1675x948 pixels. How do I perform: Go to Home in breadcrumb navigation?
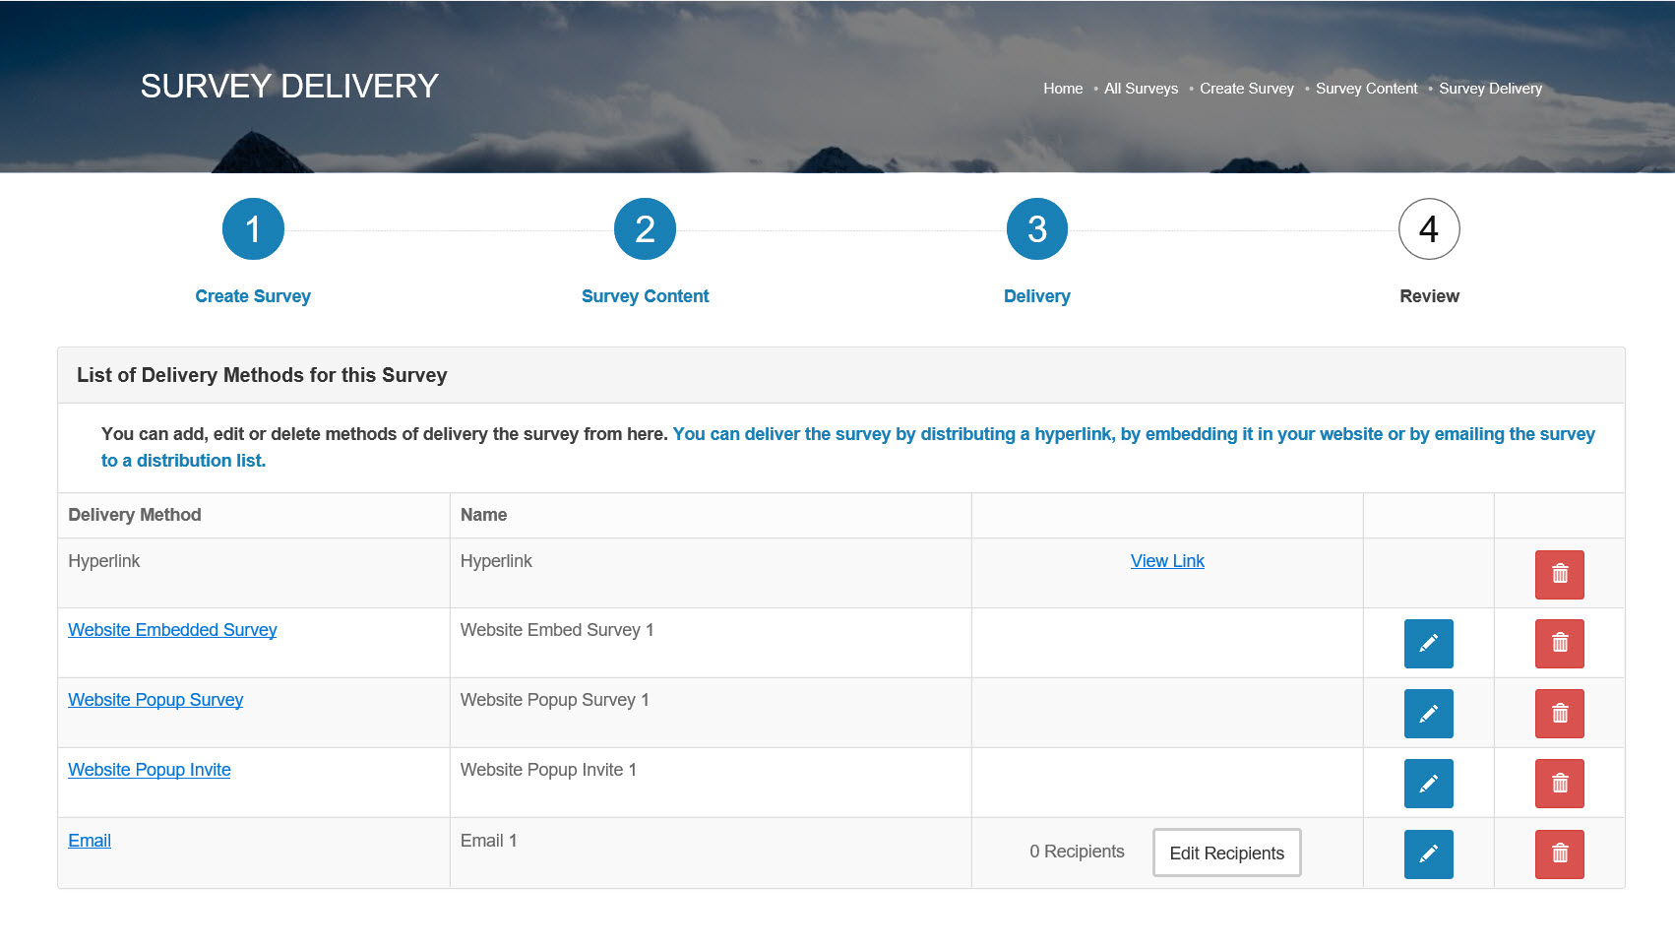coord(1063,89)
